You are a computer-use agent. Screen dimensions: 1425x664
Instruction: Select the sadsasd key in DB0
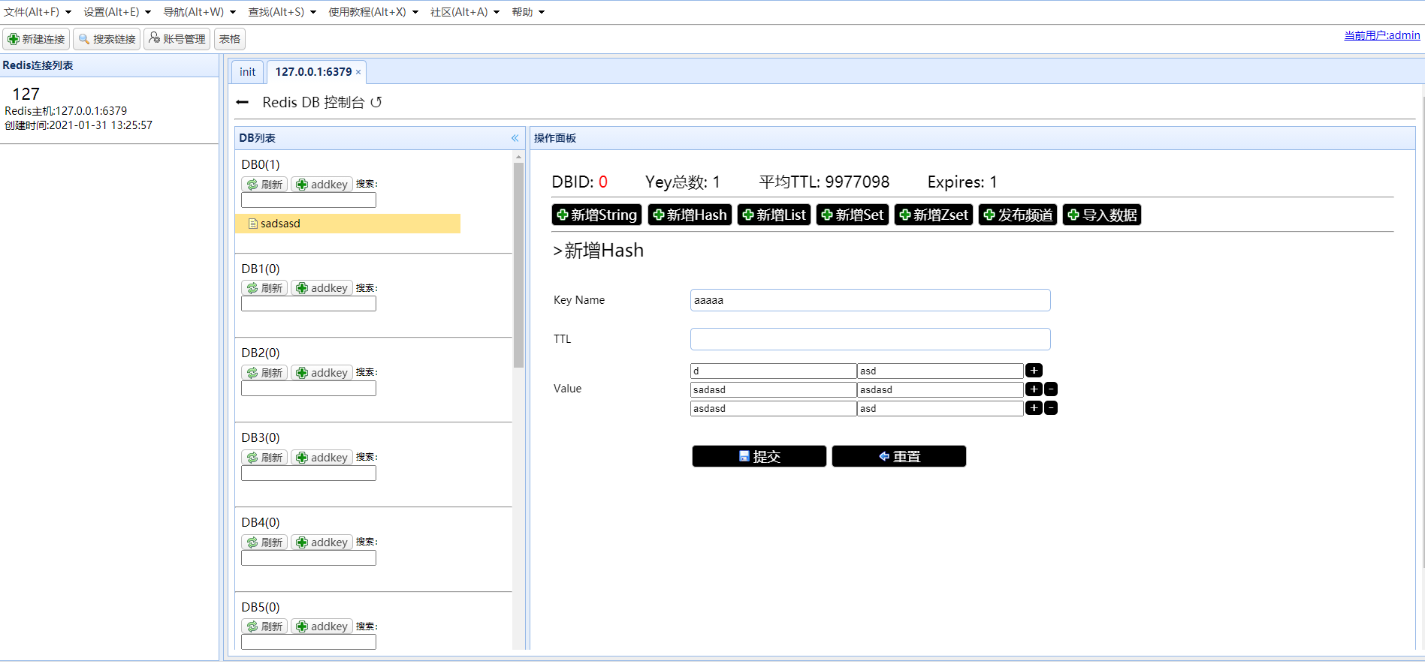point(348,224)
